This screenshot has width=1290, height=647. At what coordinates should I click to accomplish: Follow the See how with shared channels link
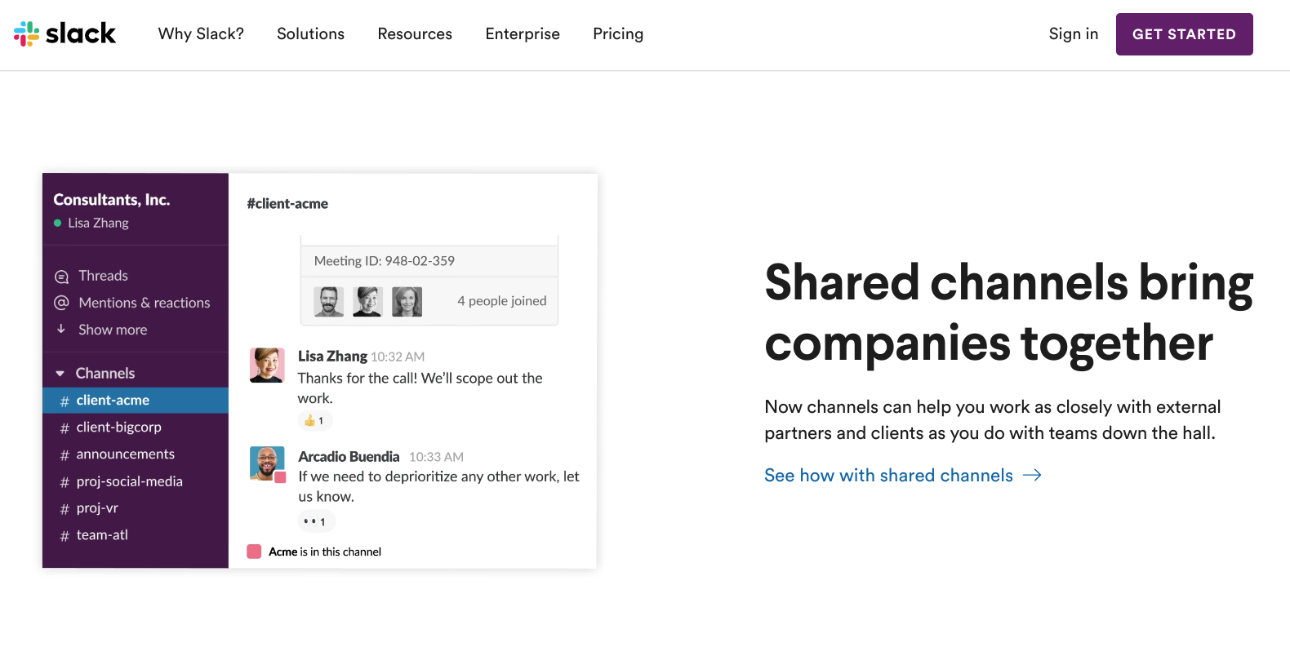[x=903, y=475]
